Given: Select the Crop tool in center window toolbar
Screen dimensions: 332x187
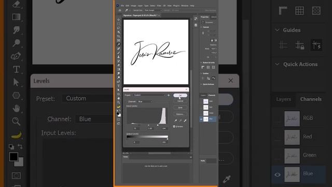Looking at the screenshot, I should [119, 36].
